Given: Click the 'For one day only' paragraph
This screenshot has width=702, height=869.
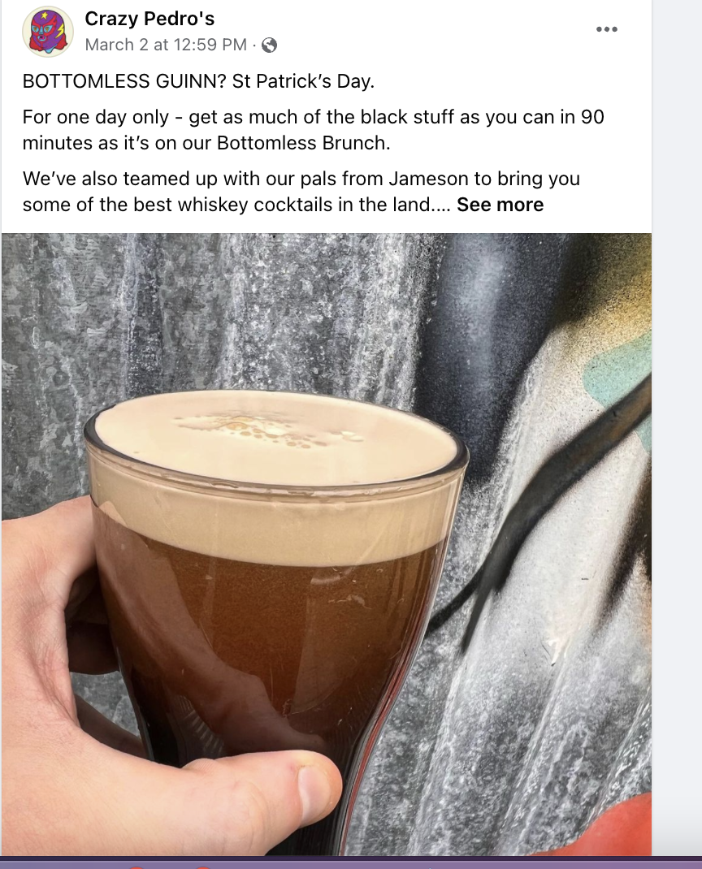Looking at the screenshot, I should pyautogui.click(x=314, y=130).
